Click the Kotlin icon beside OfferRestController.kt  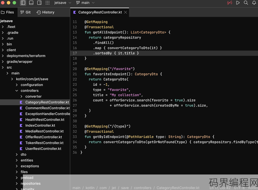click(x=21, y=137)
